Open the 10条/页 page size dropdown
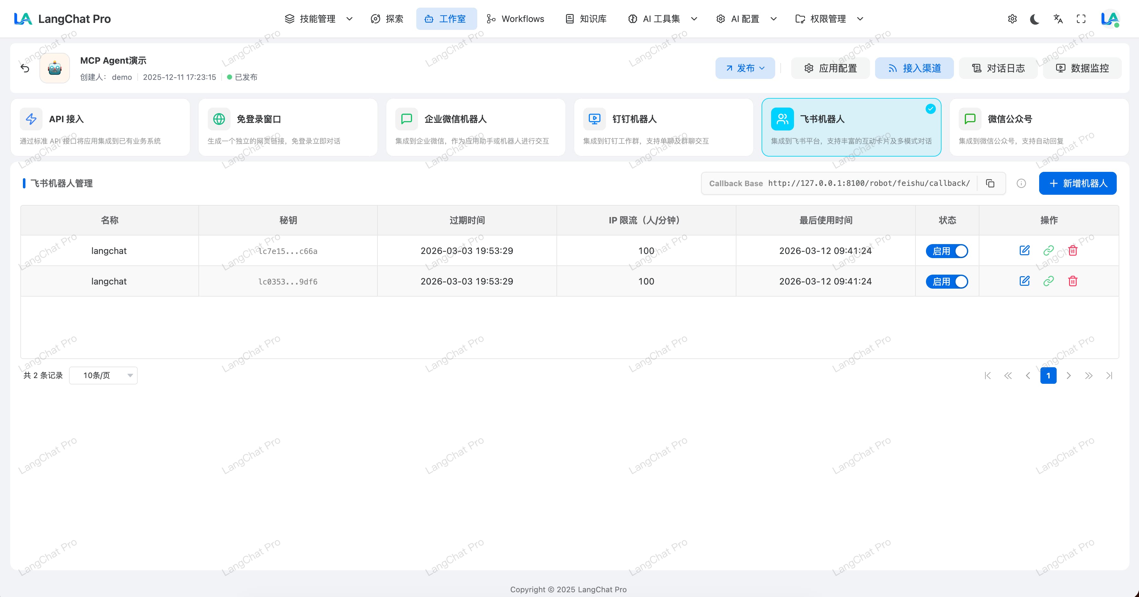Screen dimensions: 1139x597 tap(103, 375)
